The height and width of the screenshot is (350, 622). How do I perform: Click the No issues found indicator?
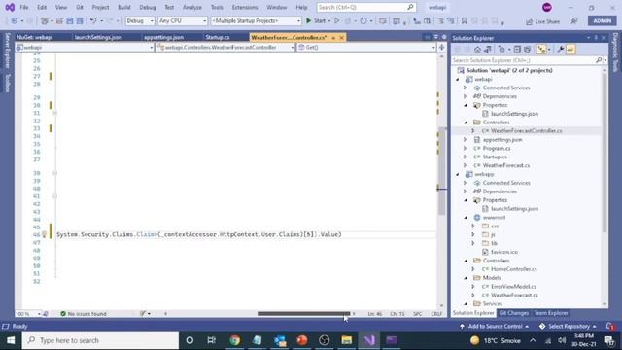pyautogui.click(x=84, y=313)
